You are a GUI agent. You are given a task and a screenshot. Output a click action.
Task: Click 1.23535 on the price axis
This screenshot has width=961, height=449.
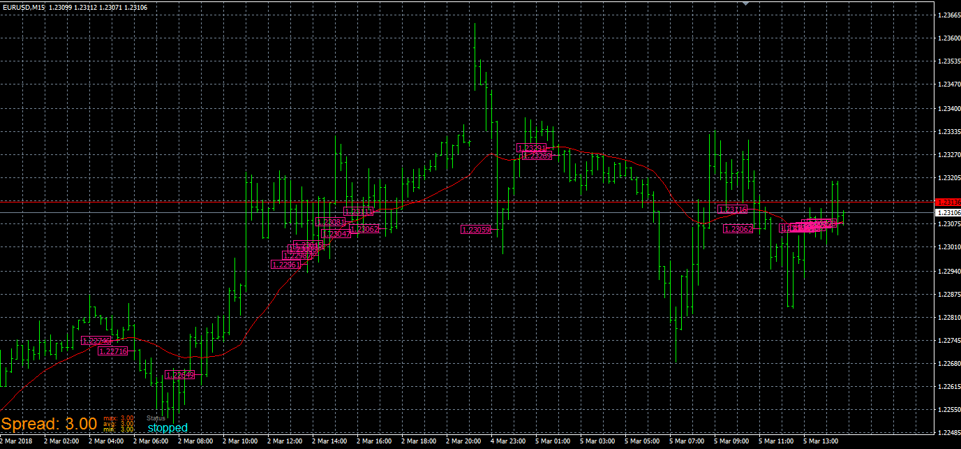point(949,61)
